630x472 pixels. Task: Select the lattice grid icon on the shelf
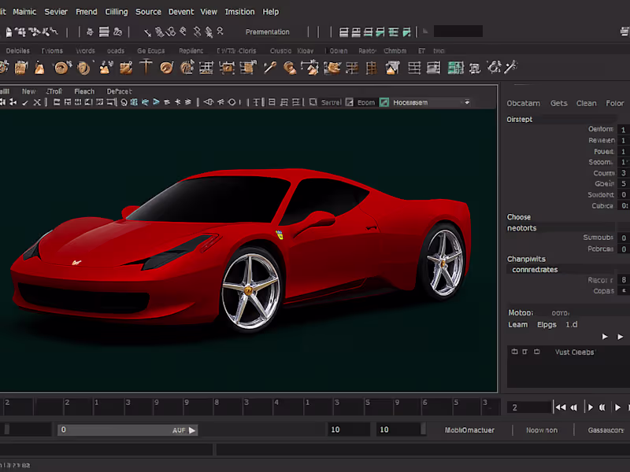[x=206, y=68]
